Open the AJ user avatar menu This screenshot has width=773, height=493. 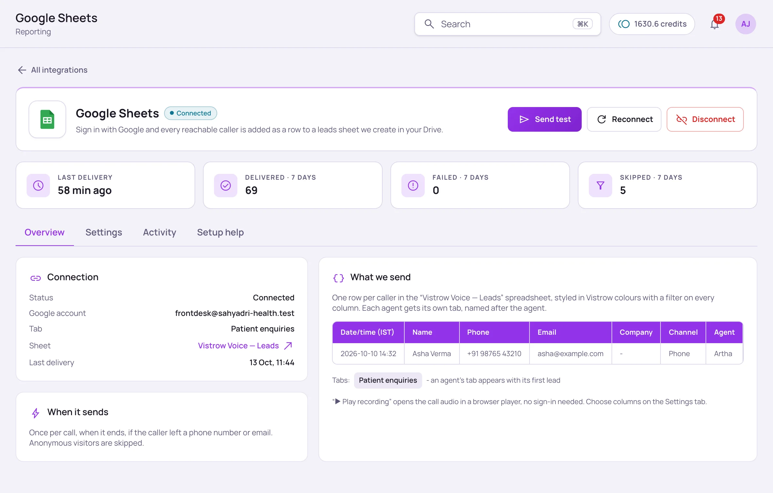tap(745, 24)
